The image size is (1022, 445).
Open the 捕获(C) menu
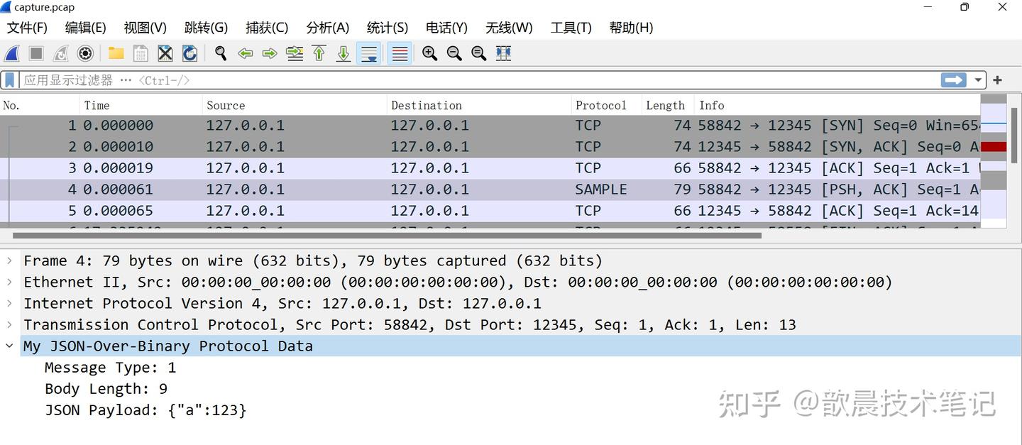coord(267,28)
